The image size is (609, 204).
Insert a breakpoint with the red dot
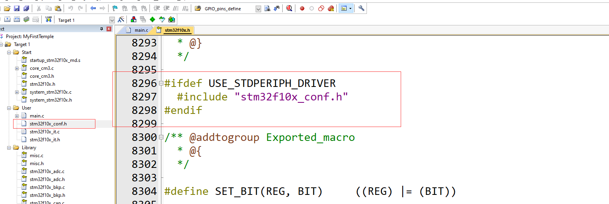coord(302,8)
